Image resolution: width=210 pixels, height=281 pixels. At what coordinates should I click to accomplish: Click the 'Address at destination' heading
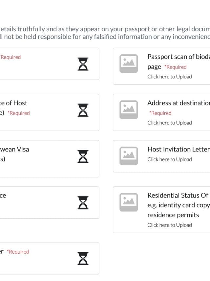(178, 103)
